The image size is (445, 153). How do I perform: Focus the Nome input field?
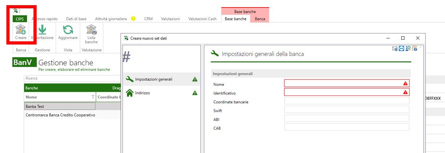[347, 83]
